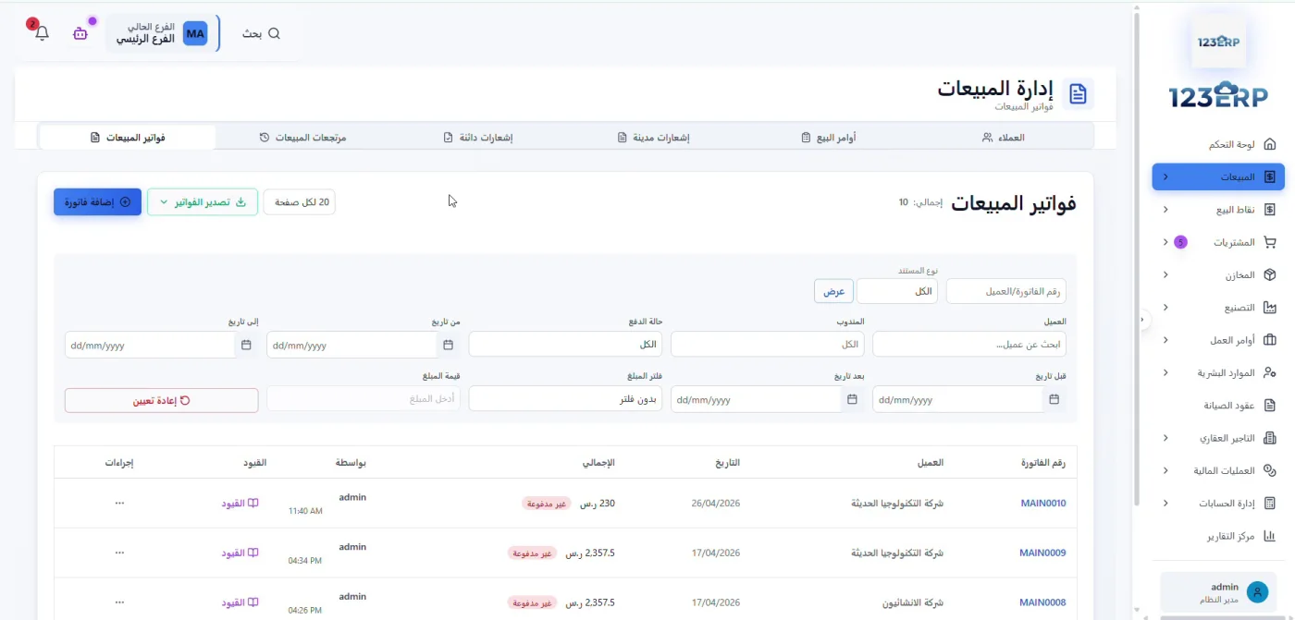Screen dimensions: 1295x620
Task: Collapse the sidebar with edge arrow
Action: click(x=1142, y=320)
